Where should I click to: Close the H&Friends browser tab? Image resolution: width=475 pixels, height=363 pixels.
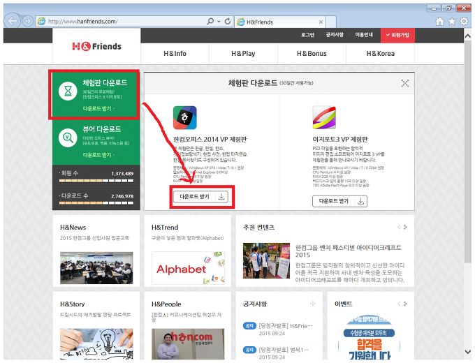point(321,22)
